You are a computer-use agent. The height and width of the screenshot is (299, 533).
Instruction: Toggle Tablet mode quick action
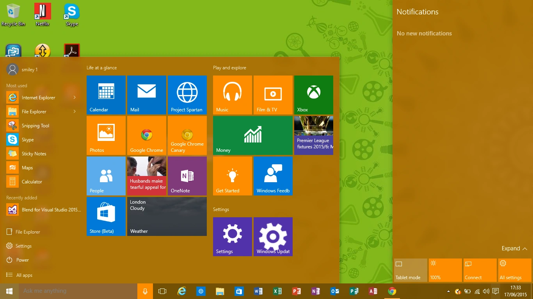click(410, 270)
